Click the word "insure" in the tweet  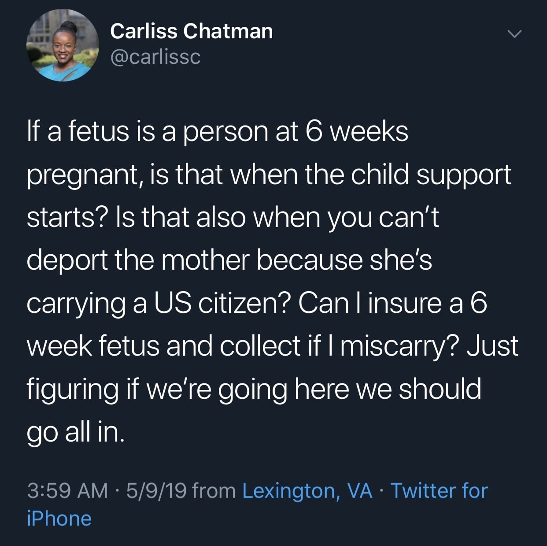(x=404, y=303)
